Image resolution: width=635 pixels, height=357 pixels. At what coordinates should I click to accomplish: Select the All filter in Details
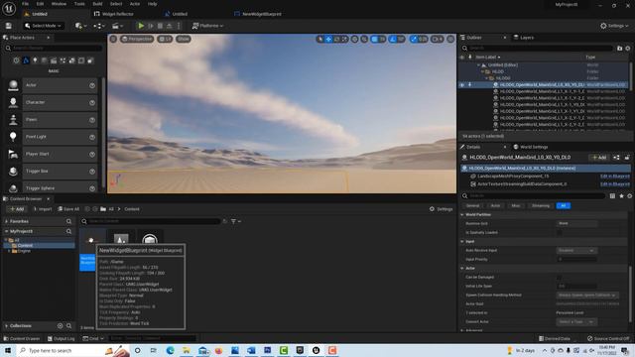pos(563,205)
